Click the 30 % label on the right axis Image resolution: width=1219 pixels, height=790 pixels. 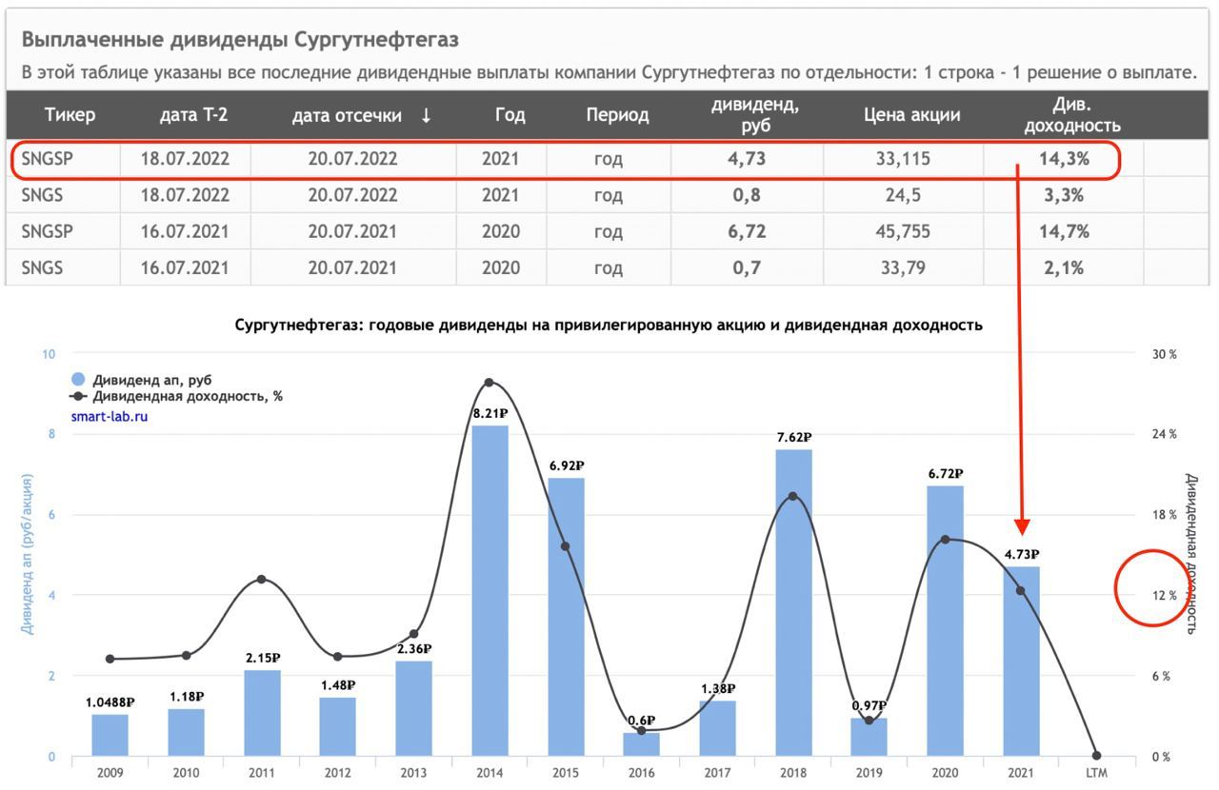pyautogui.click(x=1164, y=354)
